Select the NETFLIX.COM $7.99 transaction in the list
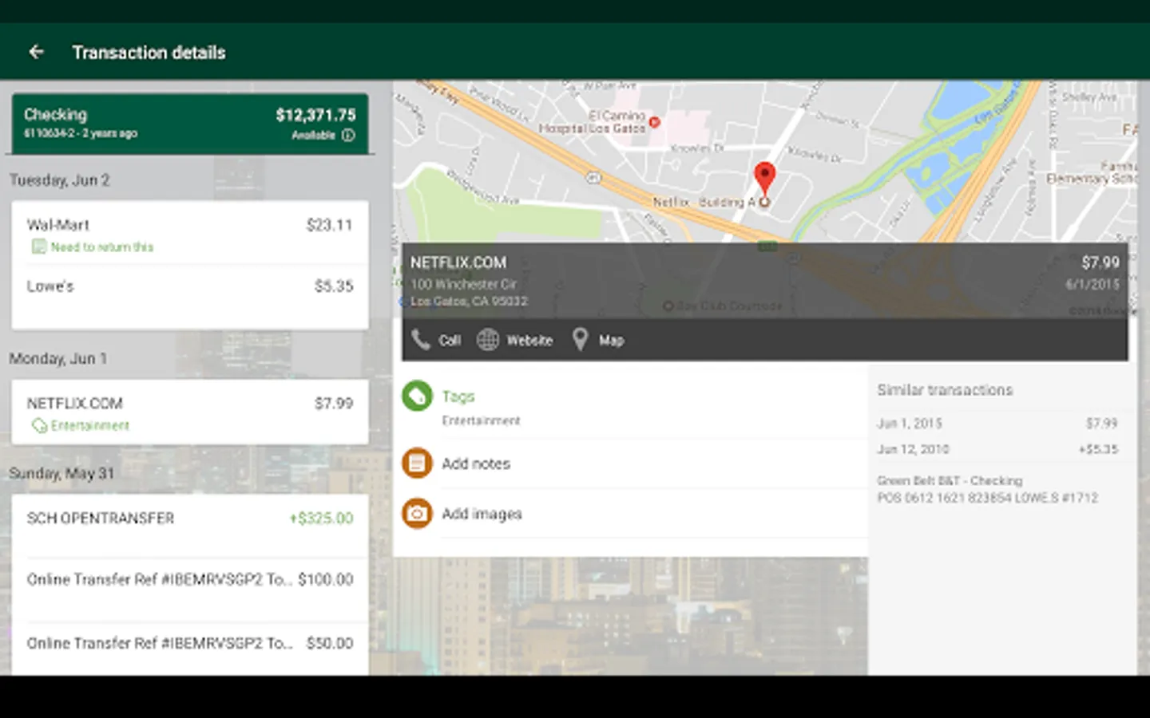 point(190,412)
